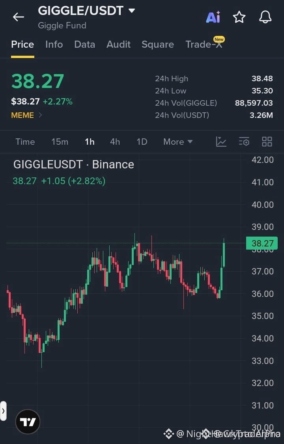Click the +1.05 (+2.82%) chart change text
The image size is (284, 444).
pyautogui.click(x=73, y=181)
